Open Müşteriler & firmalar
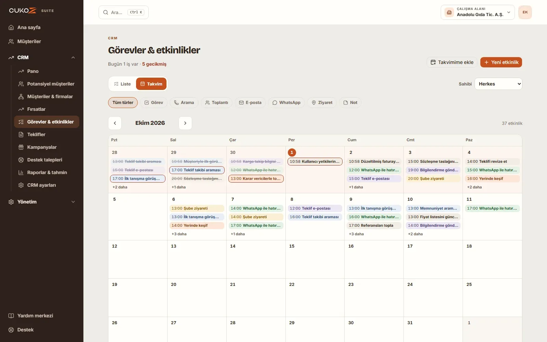The image size is (547, 342). pos(46,96)
